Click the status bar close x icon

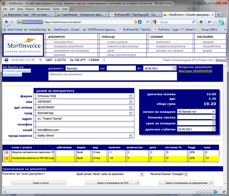(x=5, y=192)
